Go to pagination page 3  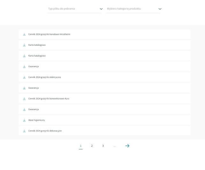[103, 146]
